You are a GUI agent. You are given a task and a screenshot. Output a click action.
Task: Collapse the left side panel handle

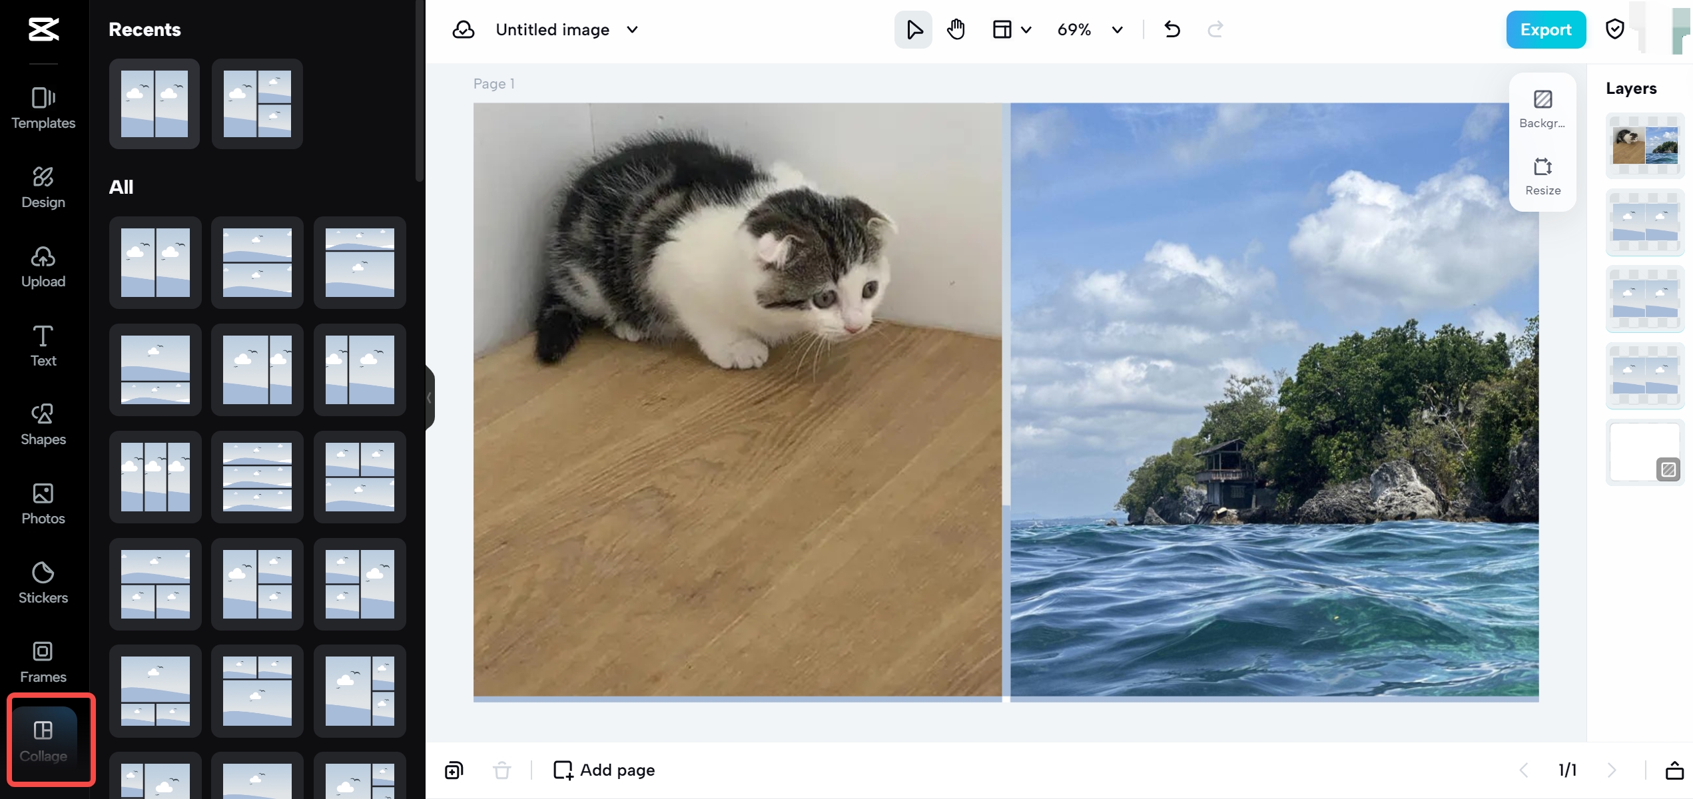[x=430, y=398]
